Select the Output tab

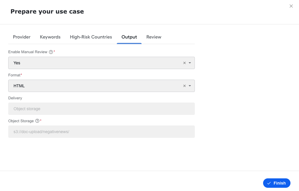point(129,37)
